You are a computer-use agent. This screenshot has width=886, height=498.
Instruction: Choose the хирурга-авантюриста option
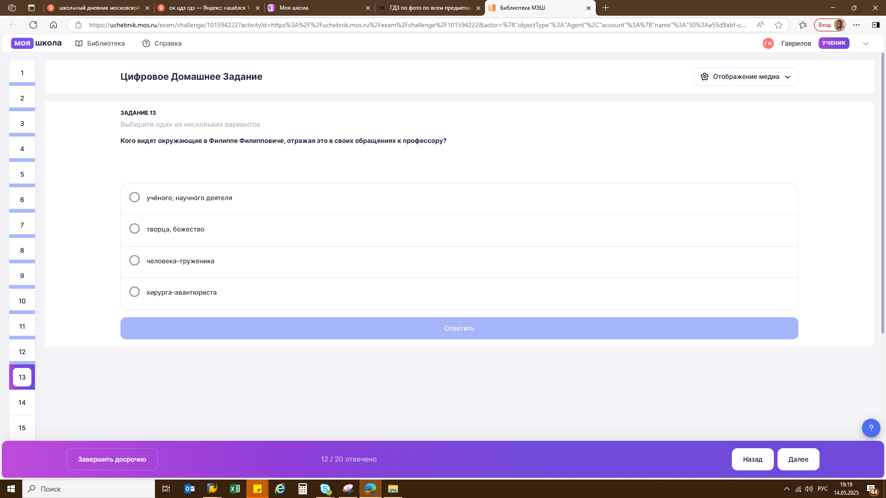pyautogui.click(x=459, y=292)
